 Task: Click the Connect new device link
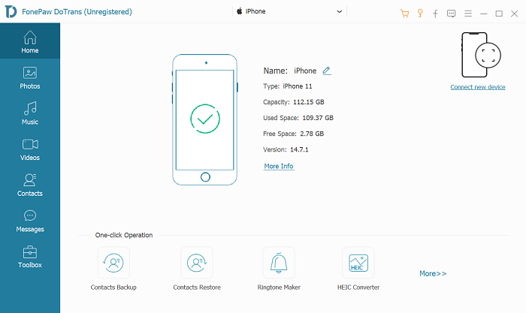coord(478,87)
